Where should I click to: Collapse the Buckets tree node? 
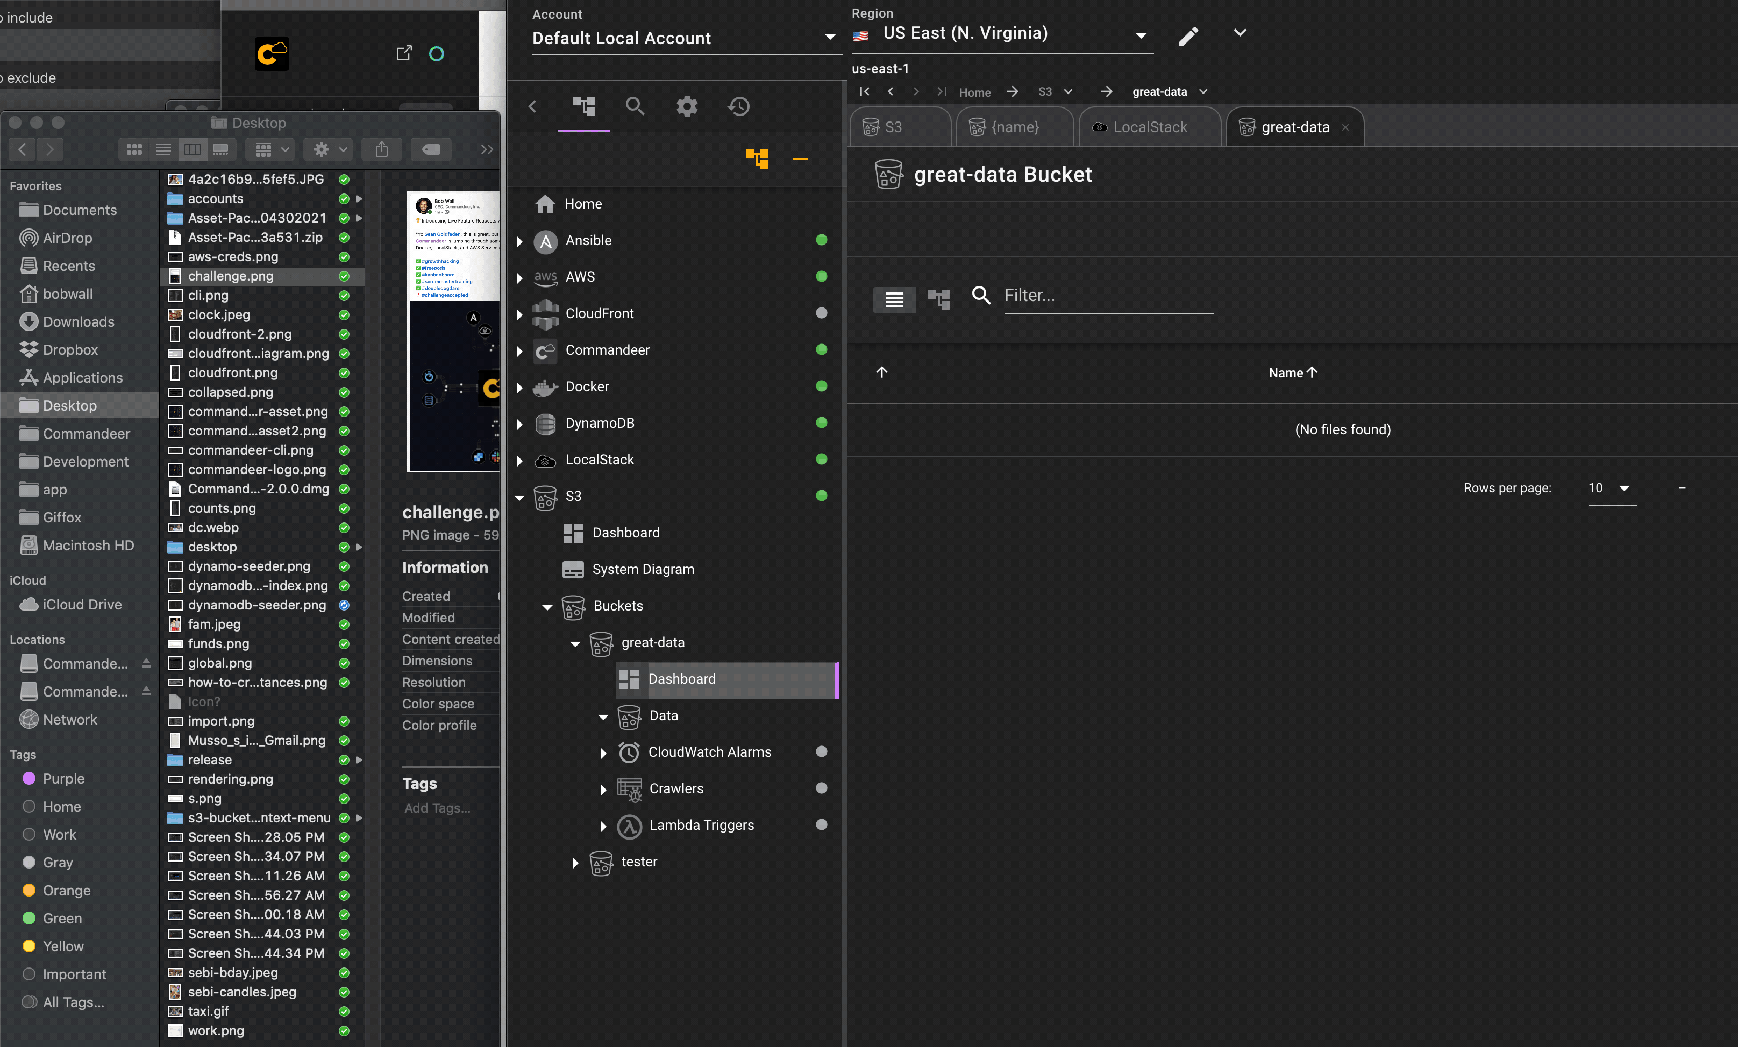[547, 607]
